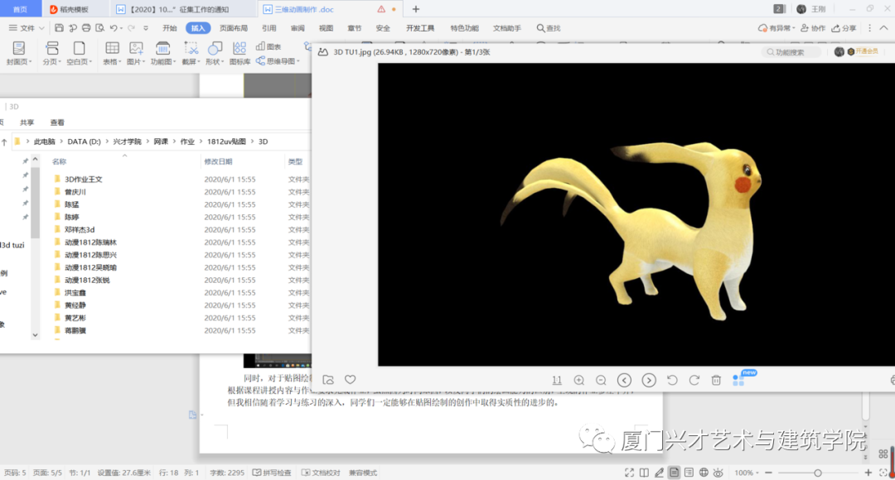This screenshot has height=480, width=895.
Task: Collapse the ribbon using the chevron
Action: click(883, 28)
